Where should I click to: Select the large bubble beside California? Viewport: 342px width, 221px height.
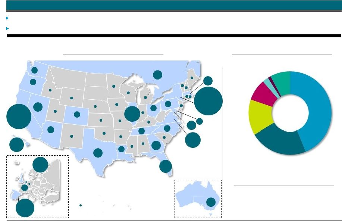tap(19, 116)
